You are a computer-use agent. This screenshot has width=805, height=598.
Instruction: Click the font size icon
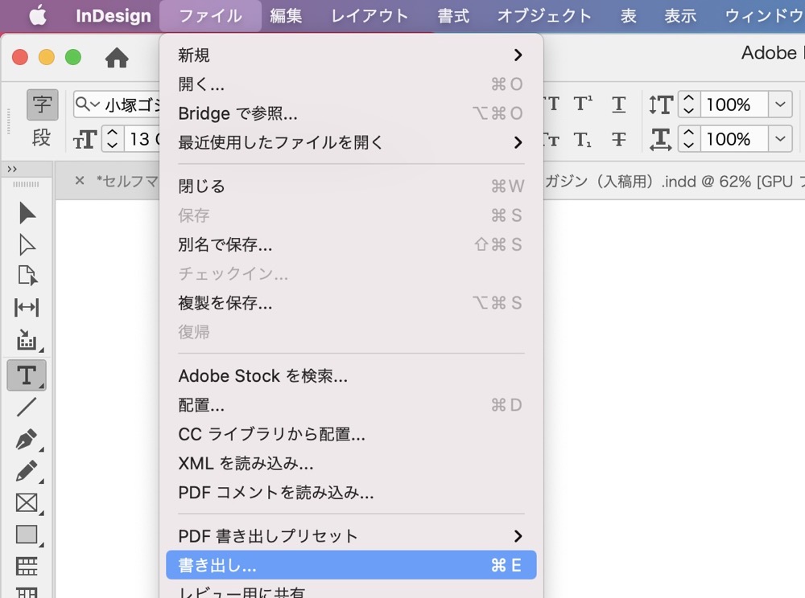85,139
